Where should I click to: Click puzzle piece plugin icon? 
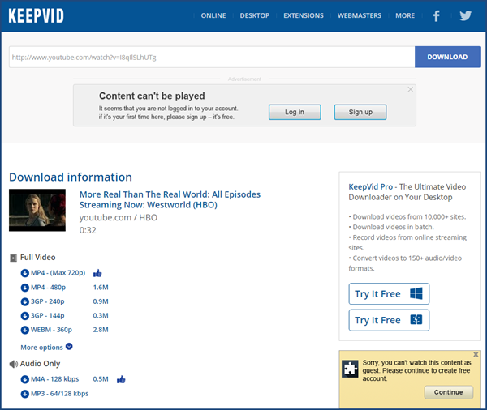pos(350,369)
